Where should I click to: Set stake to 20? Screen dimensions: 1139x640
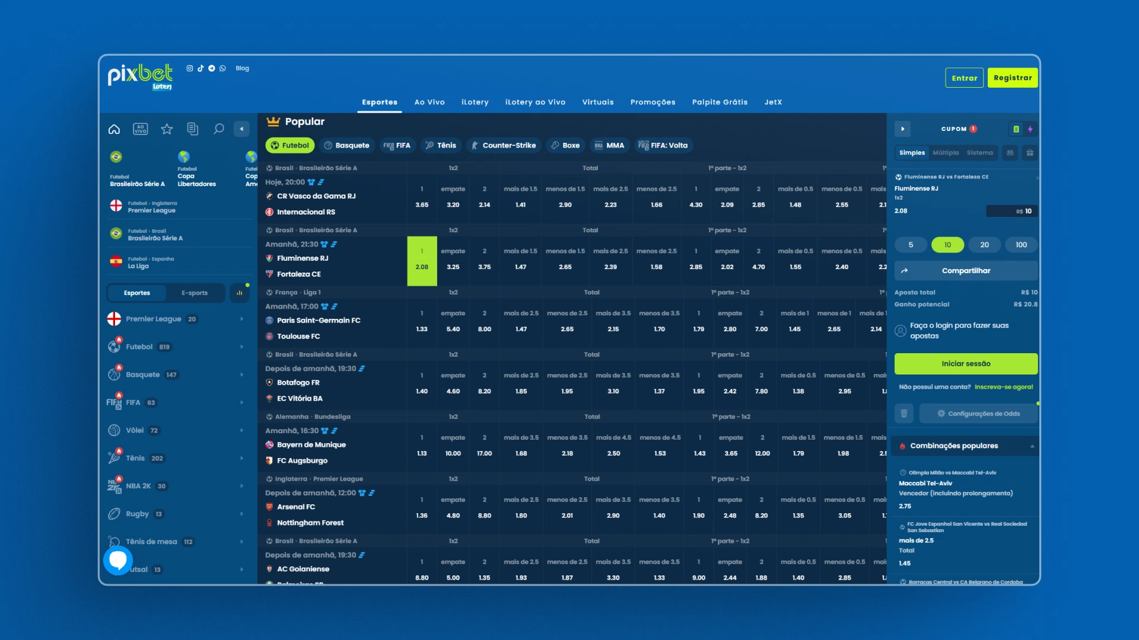[x=984, y=245]
